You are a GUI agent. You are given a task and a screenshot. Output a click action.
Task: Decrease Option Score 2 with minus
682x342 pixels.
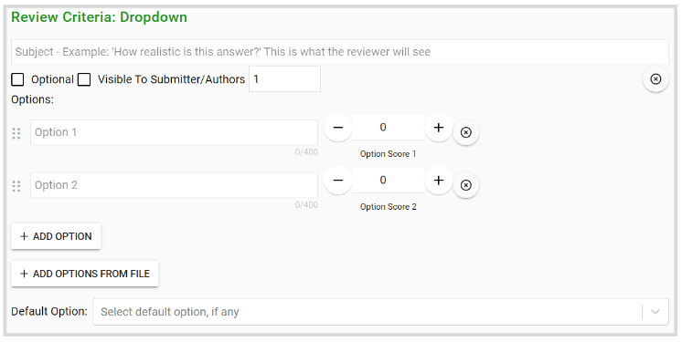(338, 180)
